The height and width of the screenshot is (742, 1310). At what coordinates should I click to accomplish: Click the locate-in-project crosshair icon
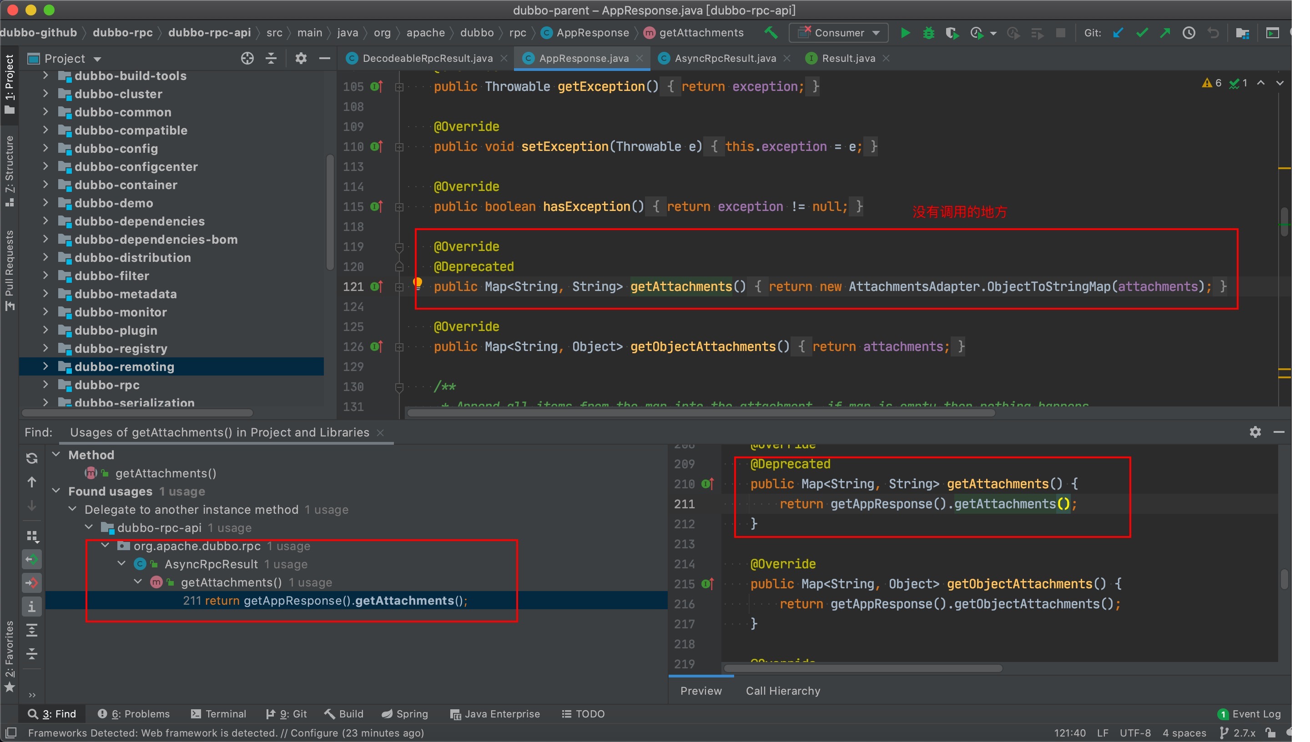coord(247,59)
